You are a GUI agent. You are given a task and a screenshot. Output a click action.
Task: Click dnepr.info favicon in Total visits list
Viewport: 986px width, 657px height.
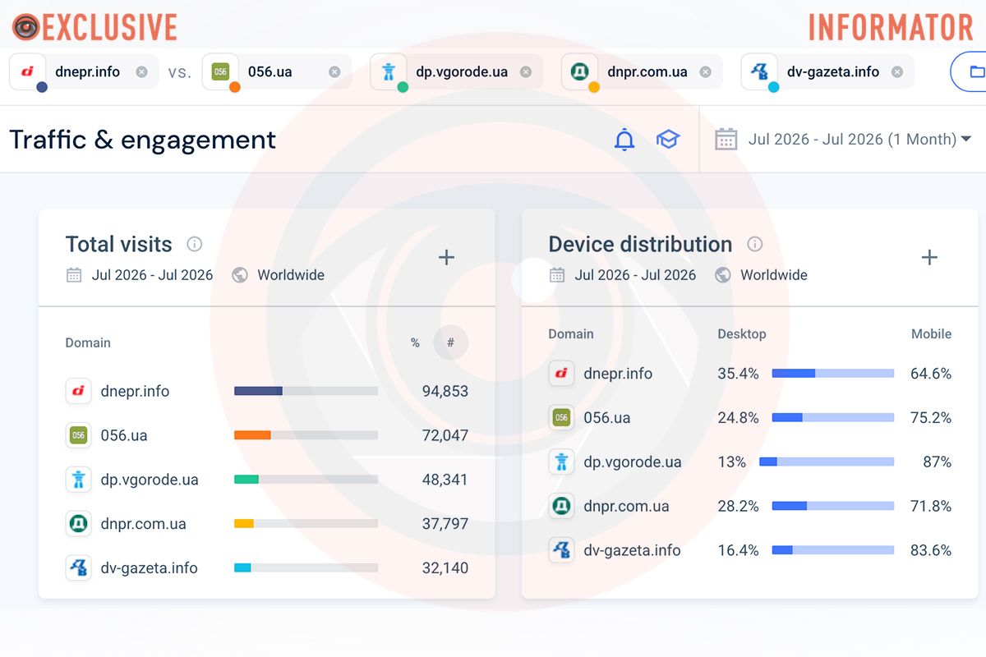click(x=79, y=391)
